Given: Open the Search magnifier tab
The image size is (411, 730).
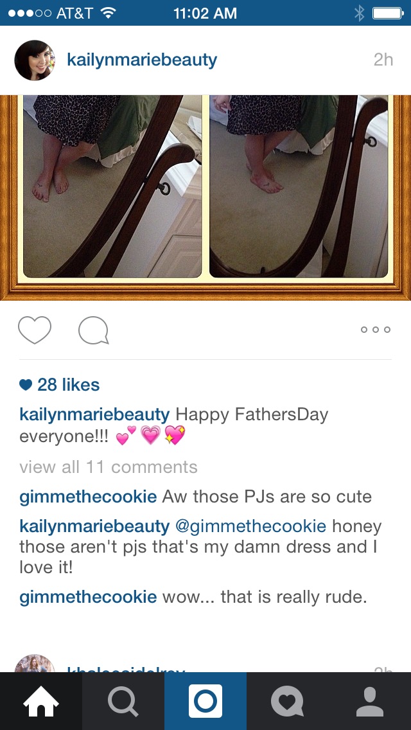Looking at the screenshot, I should coord(123,701).
